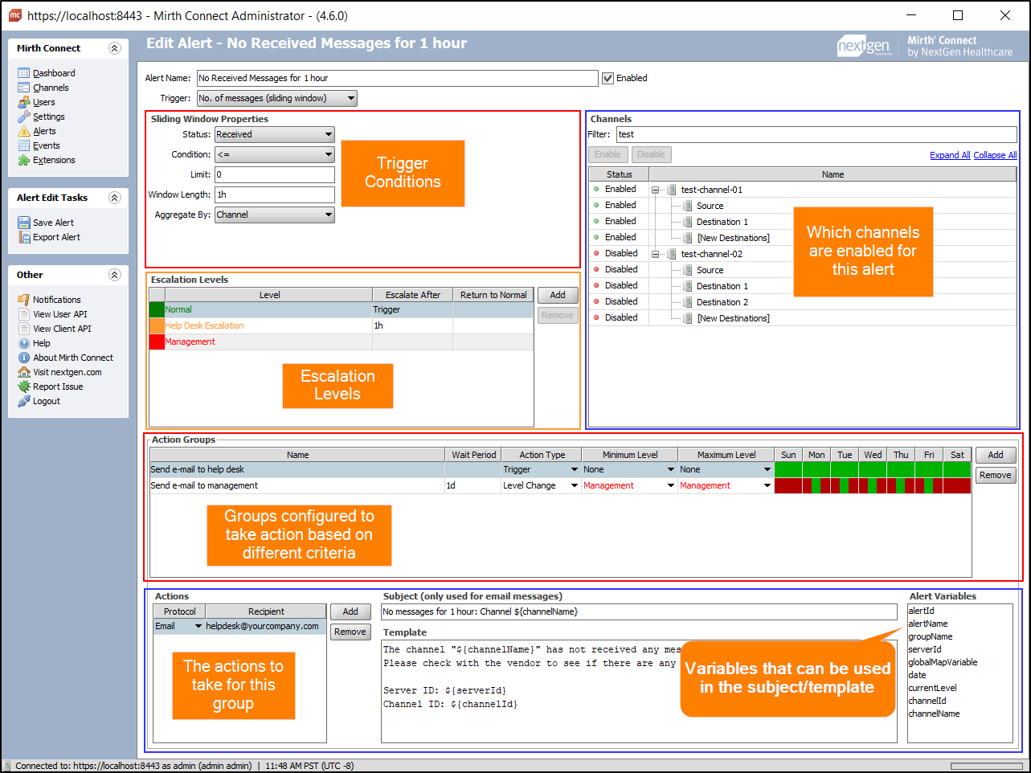Select channelName in Alert Variables list
Viewport: 1031px width, 773px height.
click(x=934, y=714)
